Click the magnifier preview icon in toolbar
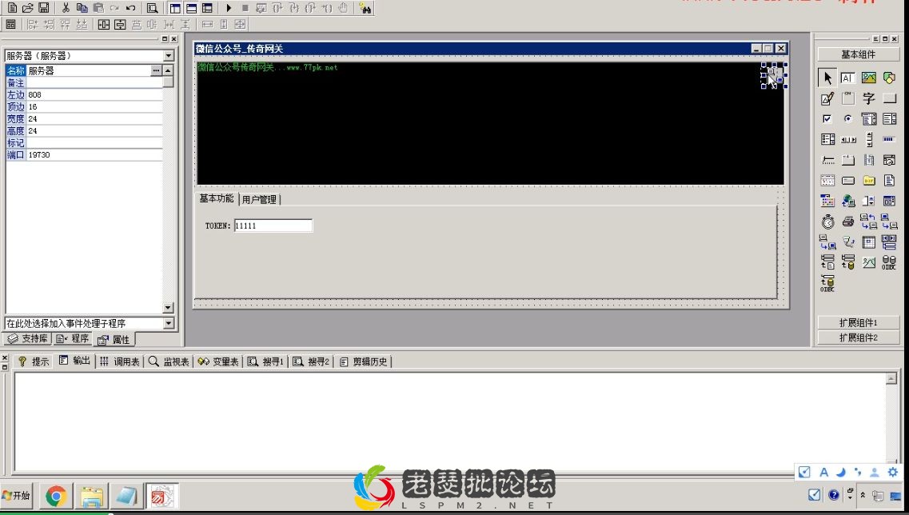The height and width of the screenshot is (515, 909). [x=153, y=8]
